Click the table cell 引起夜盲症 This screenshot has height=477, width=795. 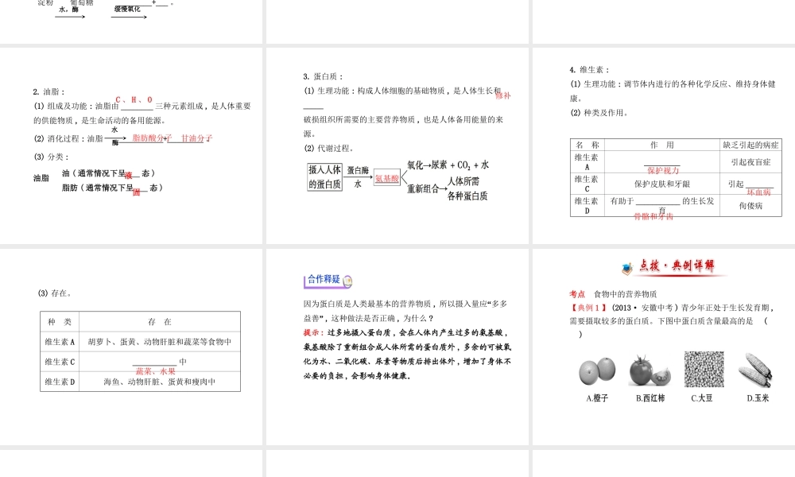751,162
